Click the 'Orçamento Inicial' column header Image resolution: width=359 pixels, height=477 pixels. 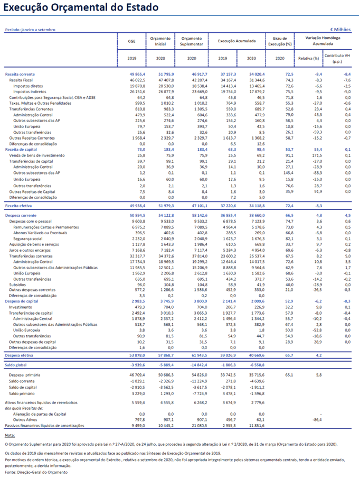click(160, 41)
